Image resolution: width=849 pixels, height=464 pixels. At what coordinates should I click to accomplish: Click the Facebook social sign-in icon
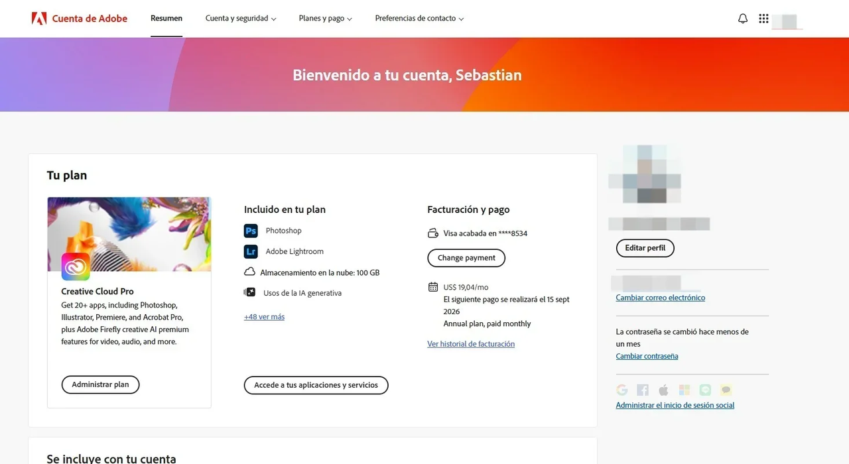tap(643, 390)
